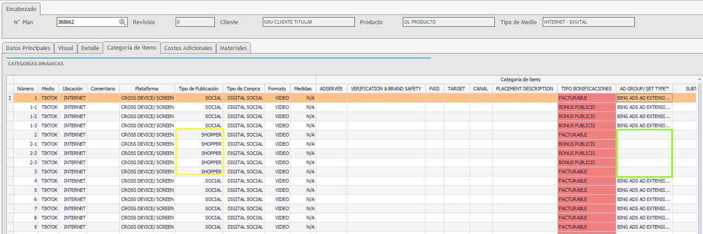Open AD GROUP/SET TYPE cell in row 1
703x234 pixels.
644,98
